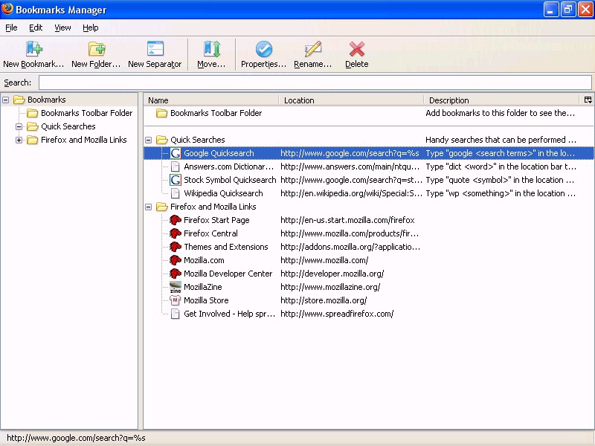Select the Bookmarks root tree item

point(47,100)
